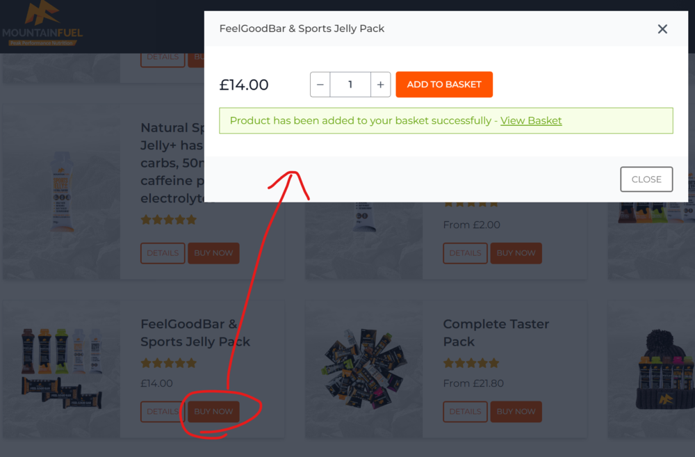695x457 pixels.
Task: View details of FeelGoodBar & Sports Jelly Pack
Action: point(163,411)
